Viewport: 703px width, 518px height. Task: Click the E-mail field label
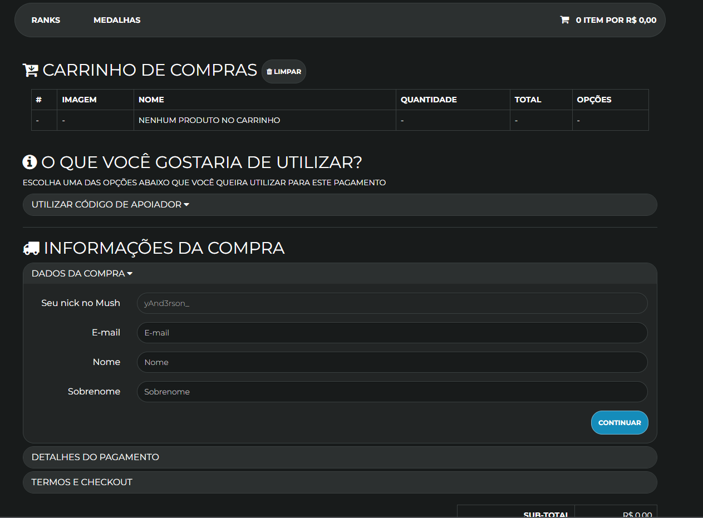(x=106, y=333)
